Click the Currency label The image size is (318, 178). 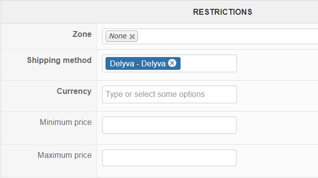pos(74,91)
